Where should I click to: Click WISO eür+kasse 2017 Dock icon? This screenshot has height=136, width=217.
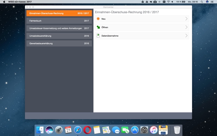[x=163, y=130]
